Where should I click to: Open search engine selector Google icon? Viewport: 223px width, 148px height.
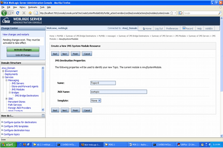pos(181,13)
